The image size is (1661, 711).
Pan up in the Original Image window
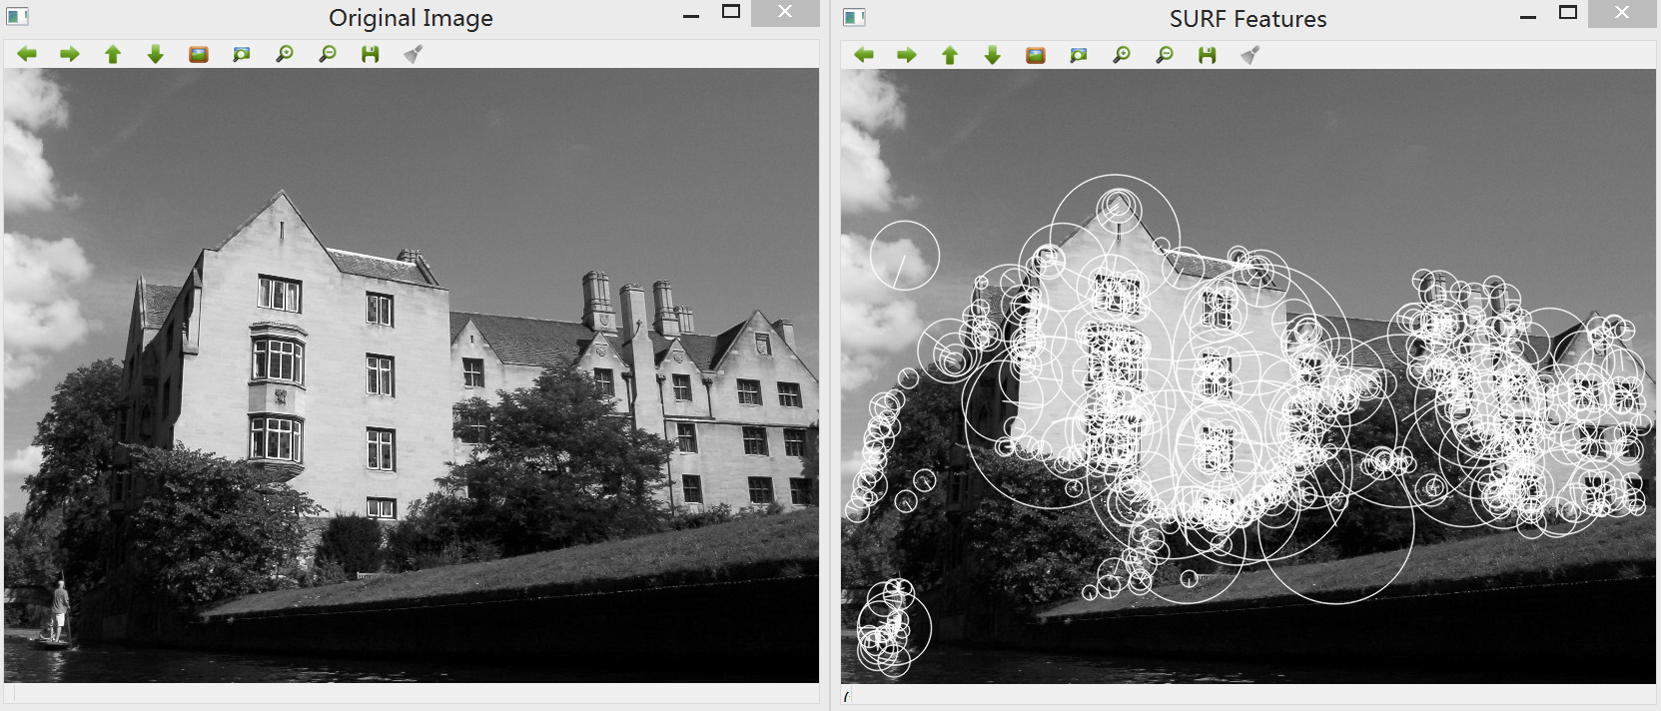coord(113,54)
